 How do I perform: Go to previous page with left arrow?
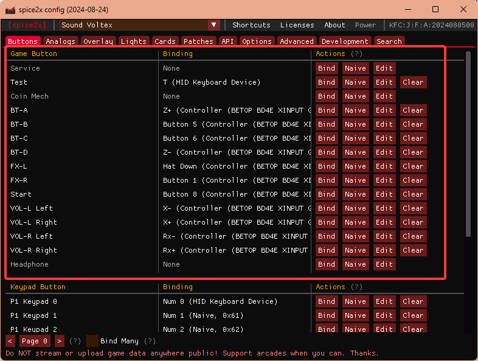[x=10, y=341]
